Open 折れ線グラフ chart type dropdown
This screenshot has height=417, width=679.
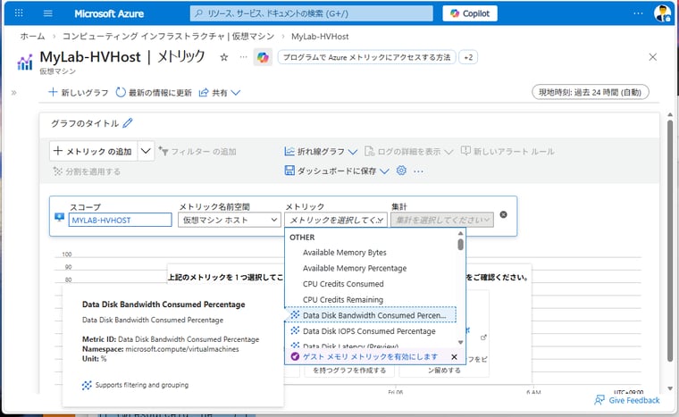click(321, 151)
